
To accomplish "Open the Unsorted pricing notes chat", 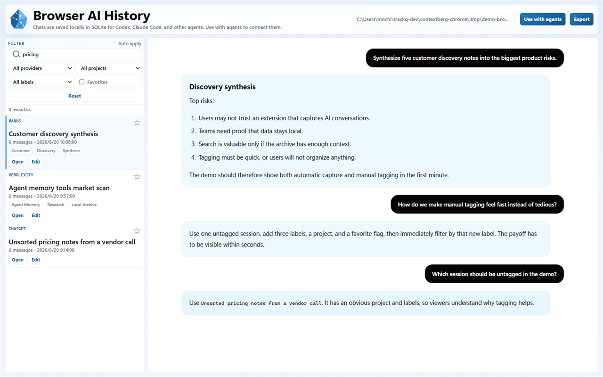I will coord(18,260).
